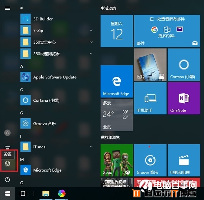Open the Groove 音乐 tile

150,160
